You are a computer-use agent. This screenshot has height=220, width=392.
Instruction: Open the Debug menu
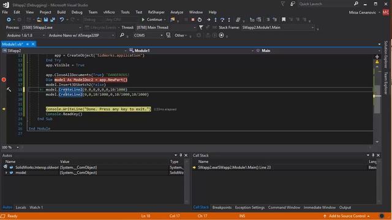(77, 12)
